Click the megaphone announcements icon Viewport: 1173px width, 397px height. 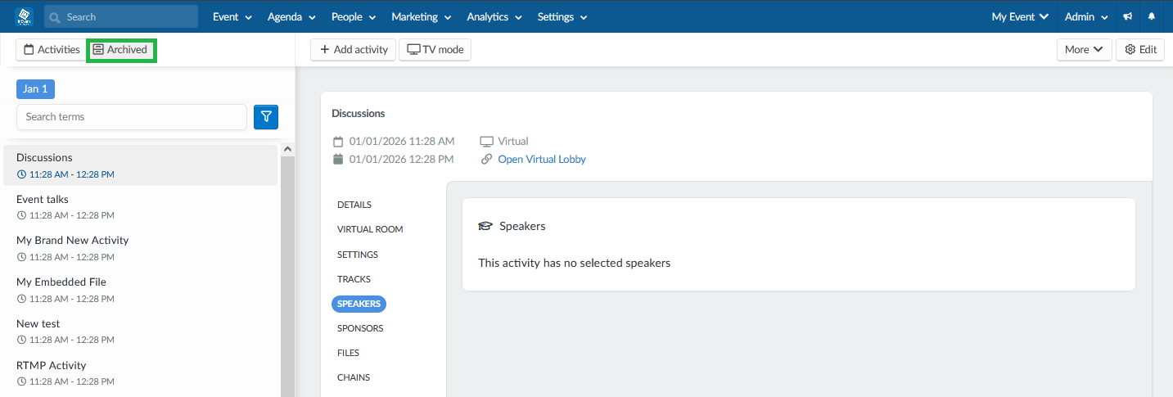click(x=1128, y=16)
